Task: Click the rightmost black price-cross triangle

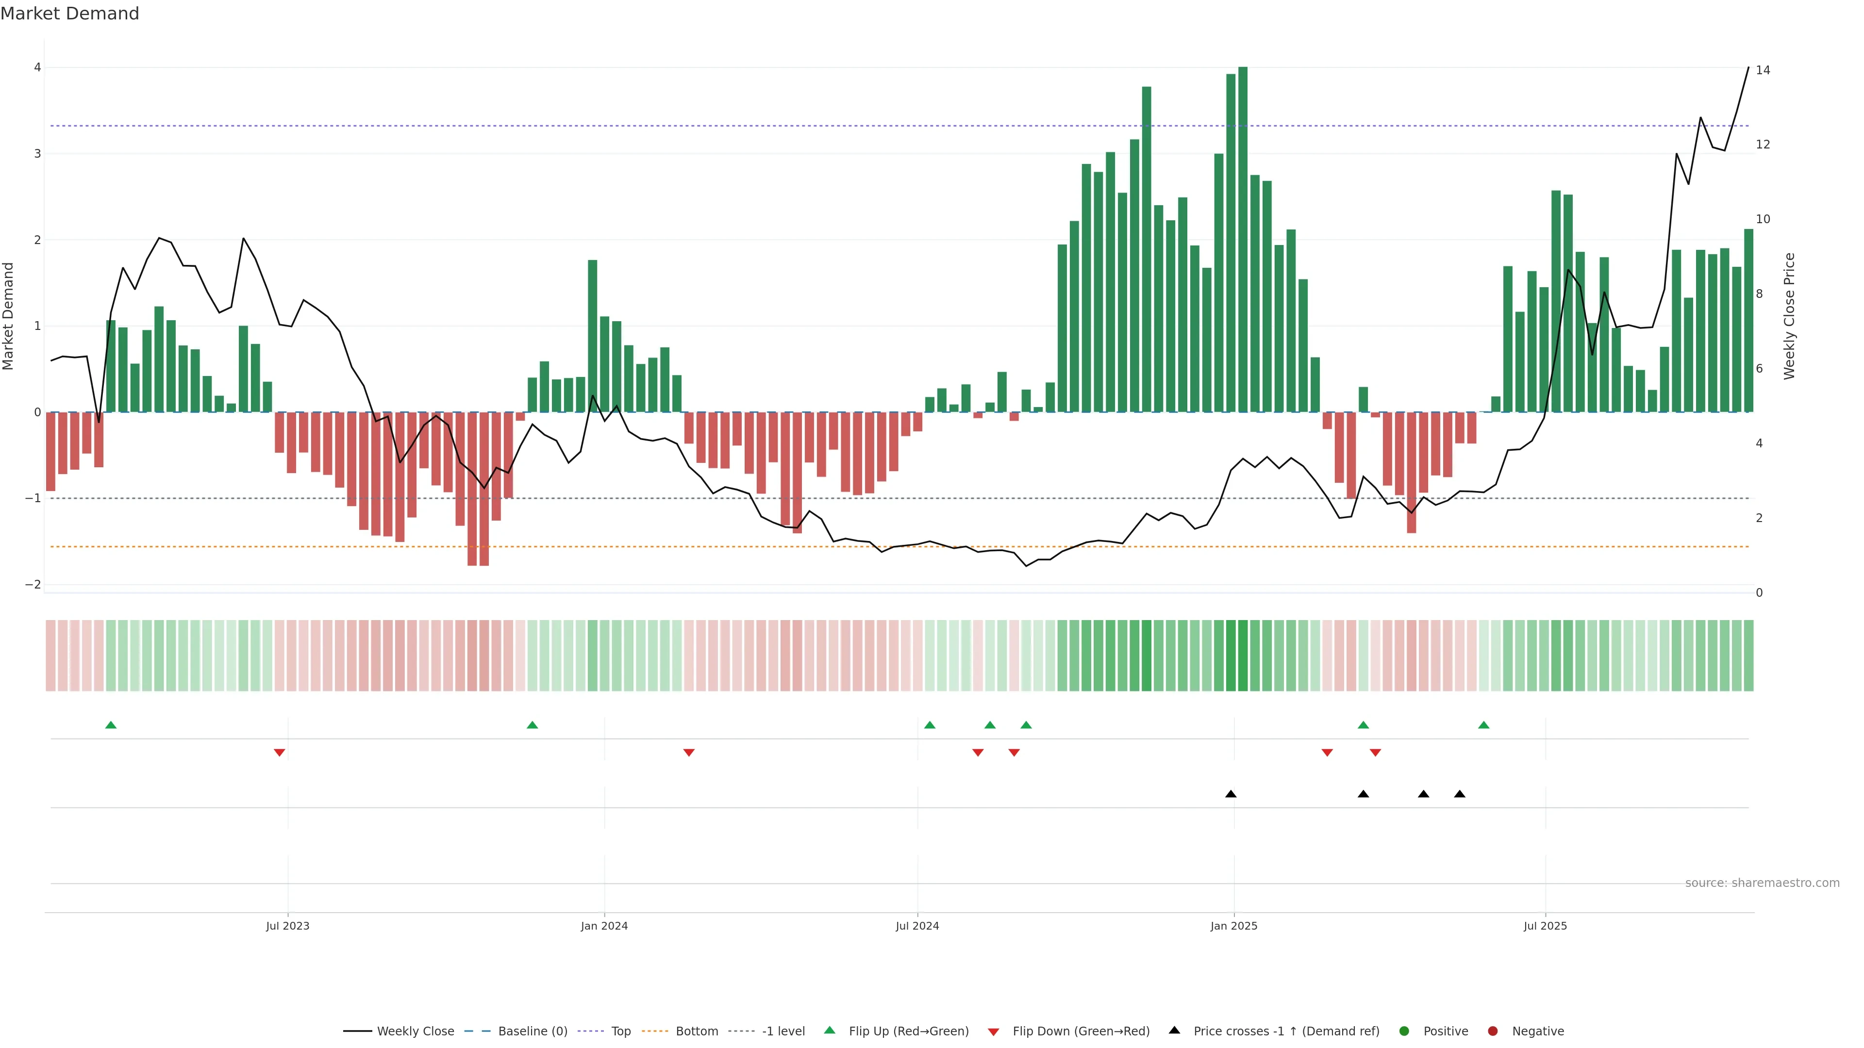Action: (1460, 794)
